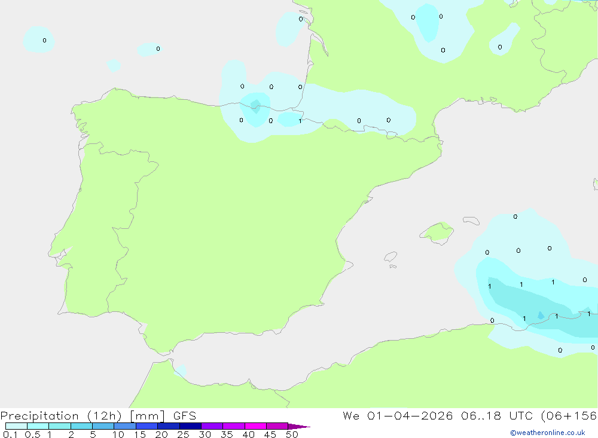The image size is (598, 438).
Task: Click the legend value '20'
Action: tap(161, 434)
